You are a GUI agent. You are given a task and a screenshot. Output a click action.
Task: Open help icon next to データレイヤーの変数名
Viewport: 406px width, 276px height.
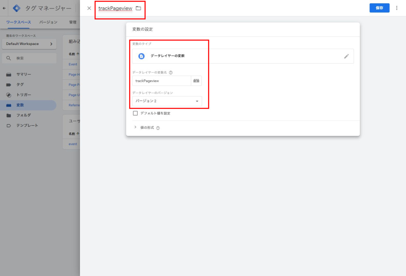[x=171, y=73]
